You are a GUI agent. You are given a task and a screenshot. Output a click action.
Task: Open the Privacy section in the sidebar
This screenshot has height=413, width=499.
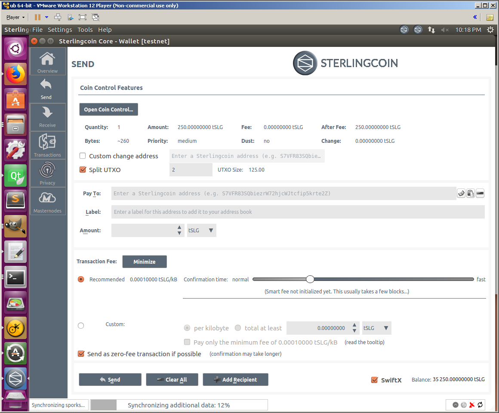[47, 173]
